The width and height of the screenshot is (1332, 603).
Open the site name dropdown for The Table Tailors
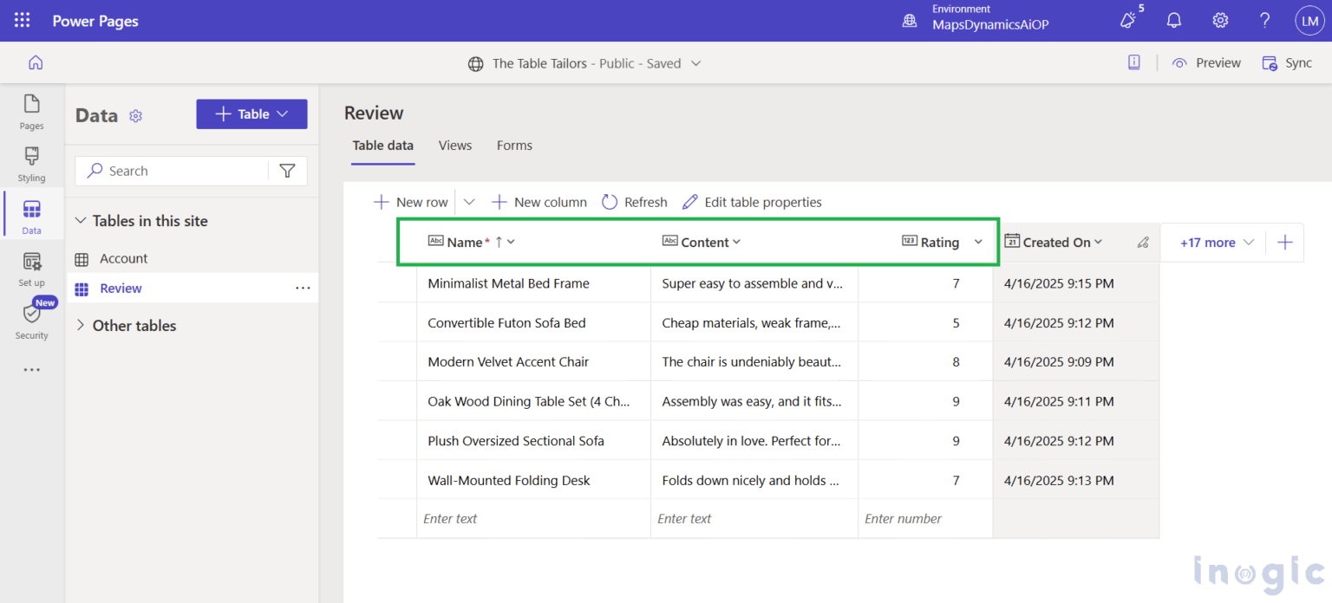[x=695, y=62]
